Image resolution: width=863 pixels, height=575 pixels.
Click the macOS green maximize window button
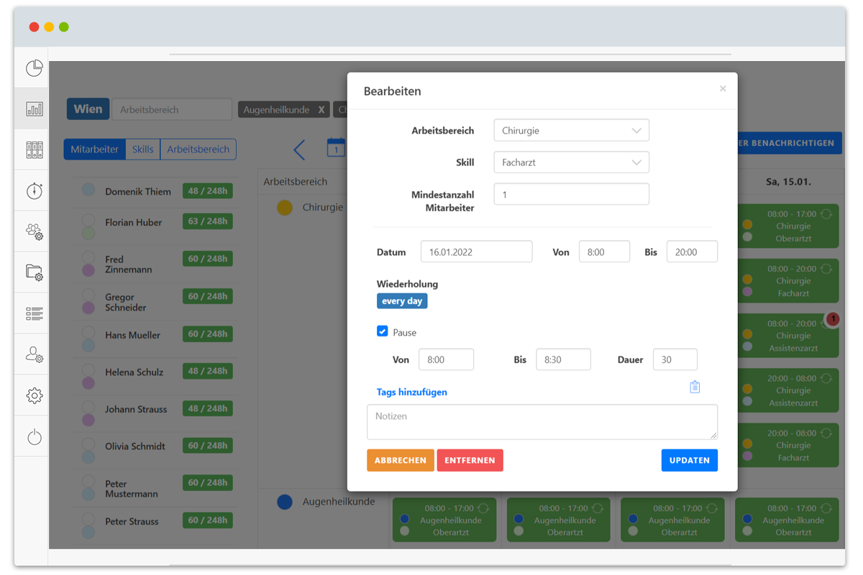(64, 27)
